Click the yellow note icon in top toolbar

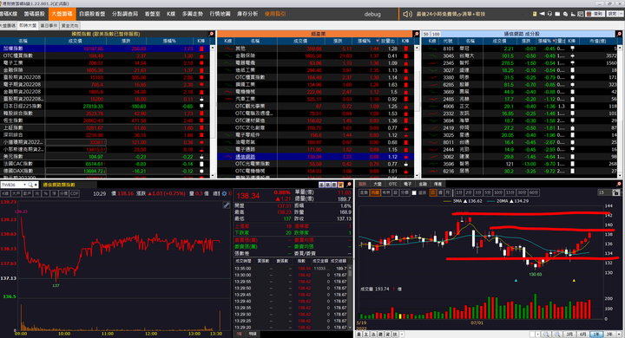(535, 14)
